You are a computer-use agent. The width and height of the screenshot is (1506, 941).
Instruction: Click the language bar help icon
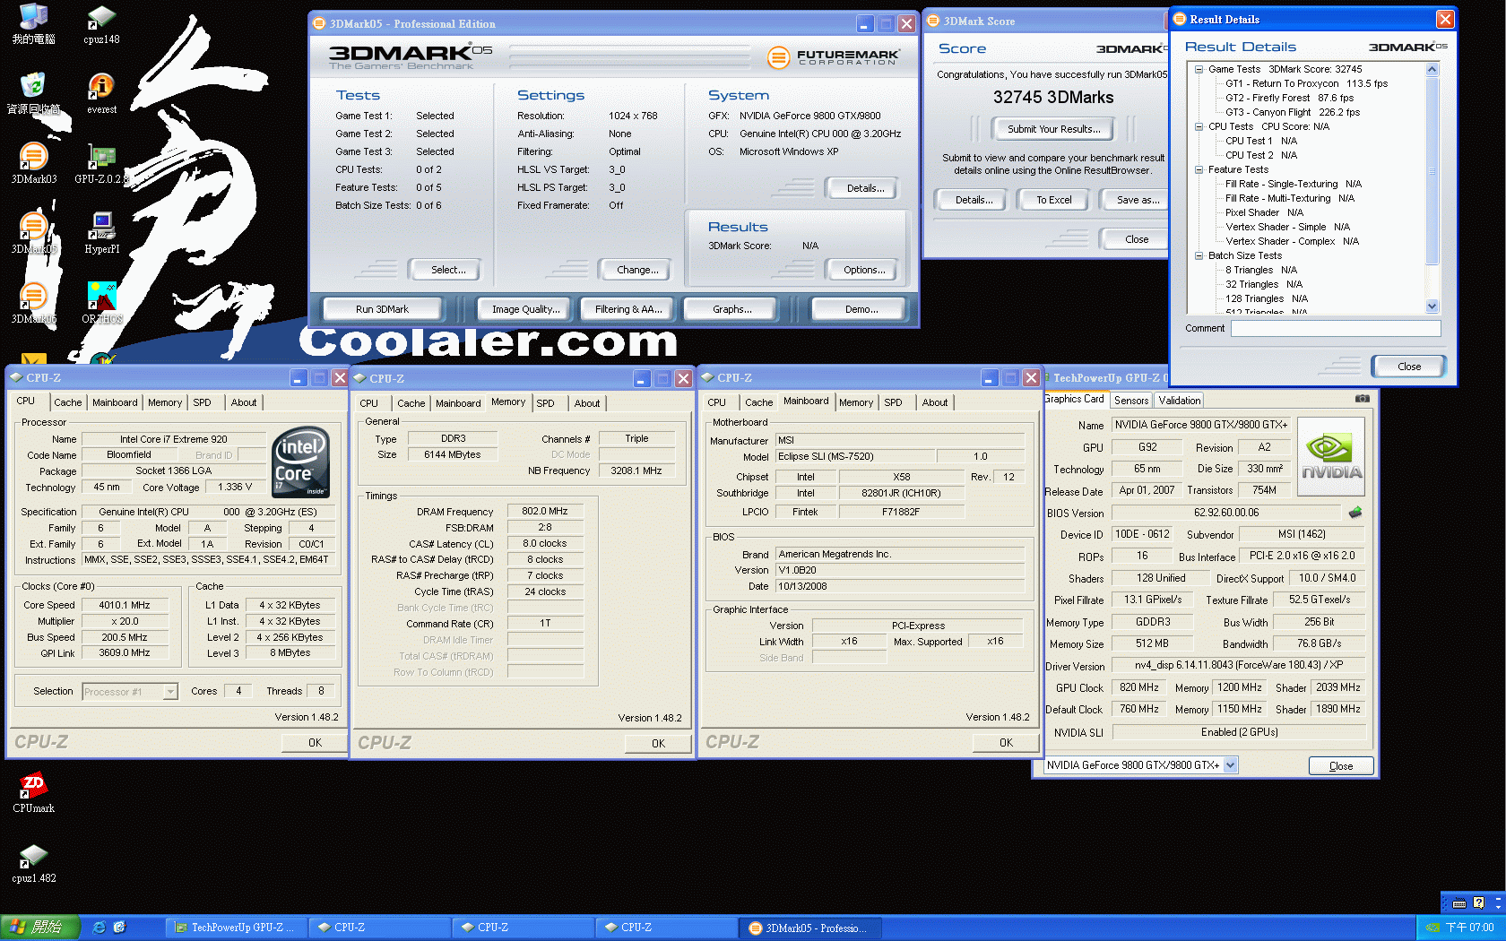(x=1478, y=902)
